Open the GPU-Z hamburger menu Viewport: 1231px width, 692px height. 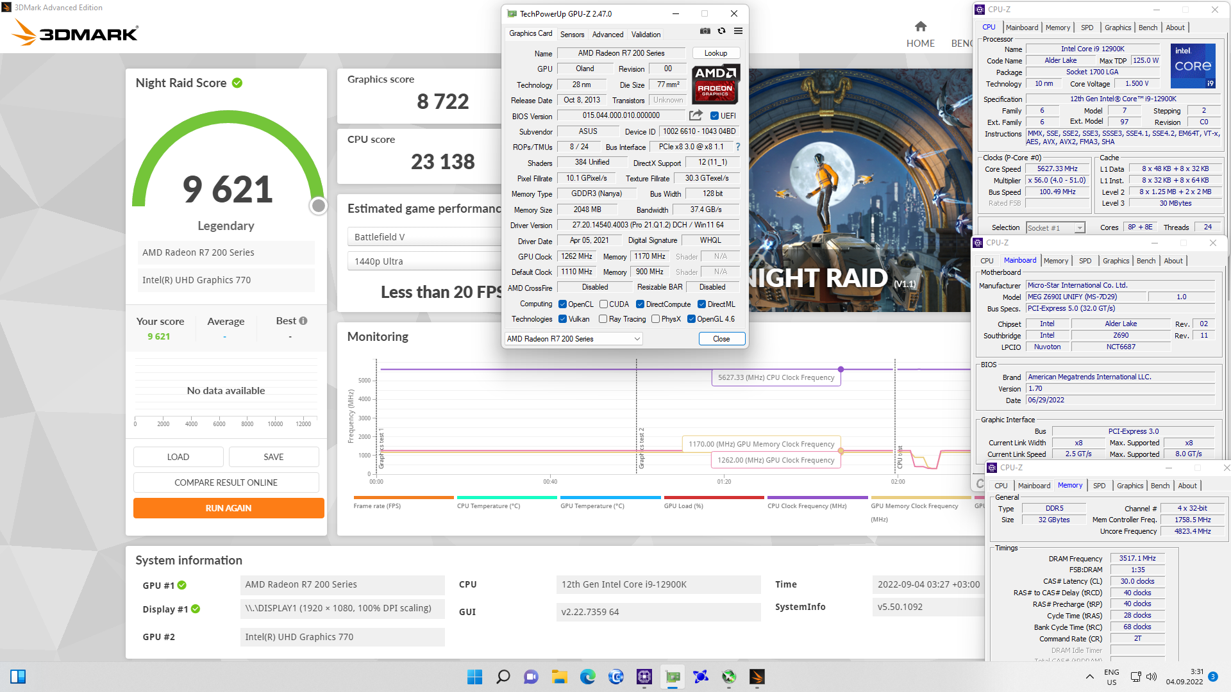click(738, 31)
